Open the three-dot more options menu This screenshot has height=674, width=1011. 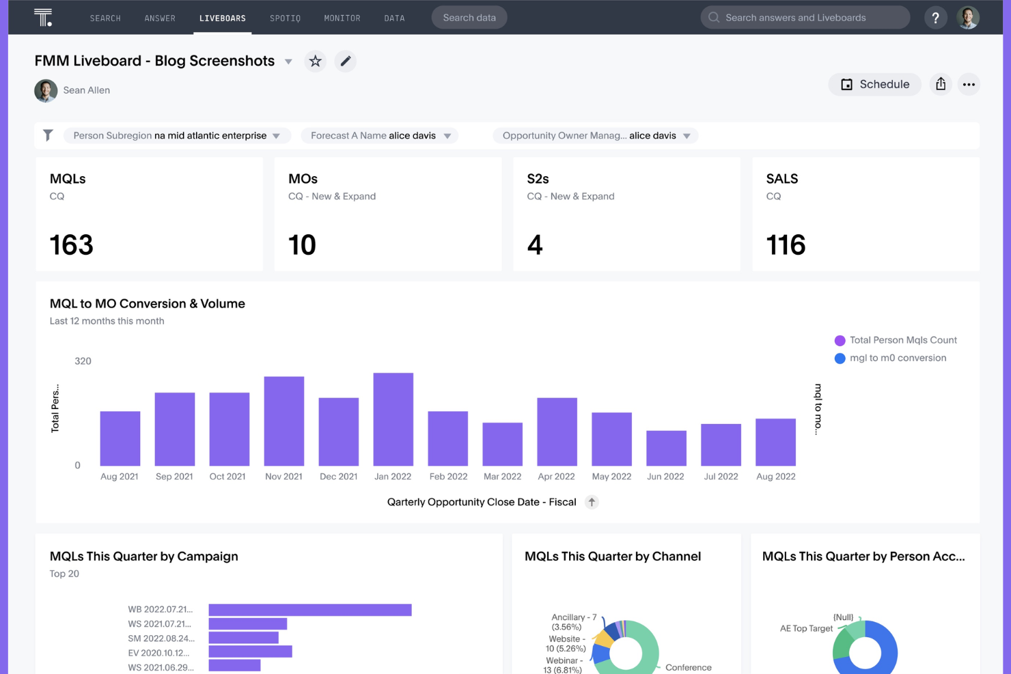click(x=969, y=85)
